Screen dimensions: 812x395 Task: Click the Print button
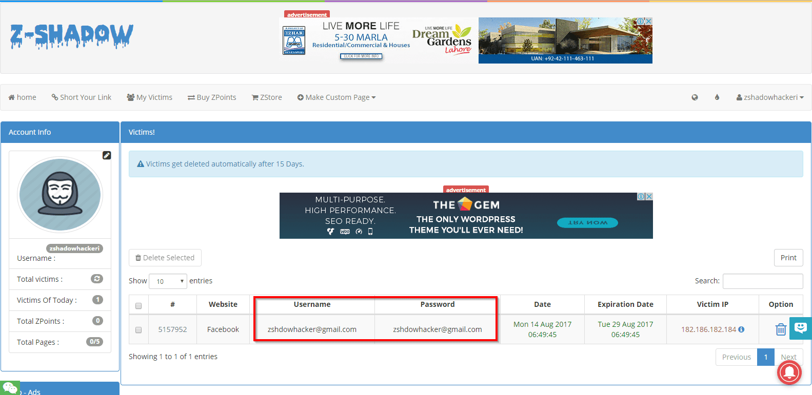point(788,258)
